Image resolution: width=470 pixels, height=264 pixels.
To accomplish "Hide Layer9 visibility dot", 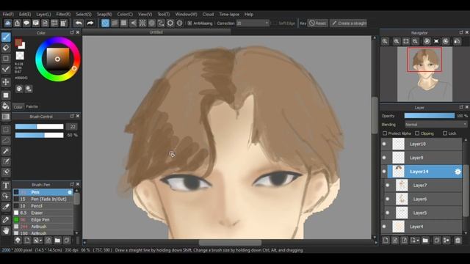I will tap(384, 158).
